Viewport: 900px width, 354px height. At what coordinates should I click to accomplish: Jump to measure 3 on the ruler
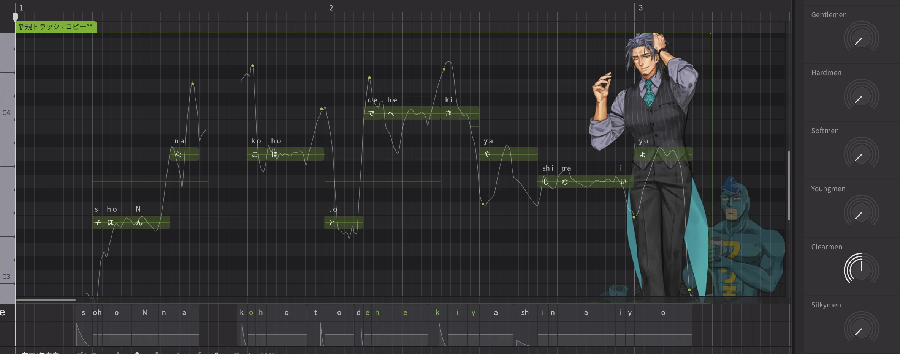click(x=641, y=8)
